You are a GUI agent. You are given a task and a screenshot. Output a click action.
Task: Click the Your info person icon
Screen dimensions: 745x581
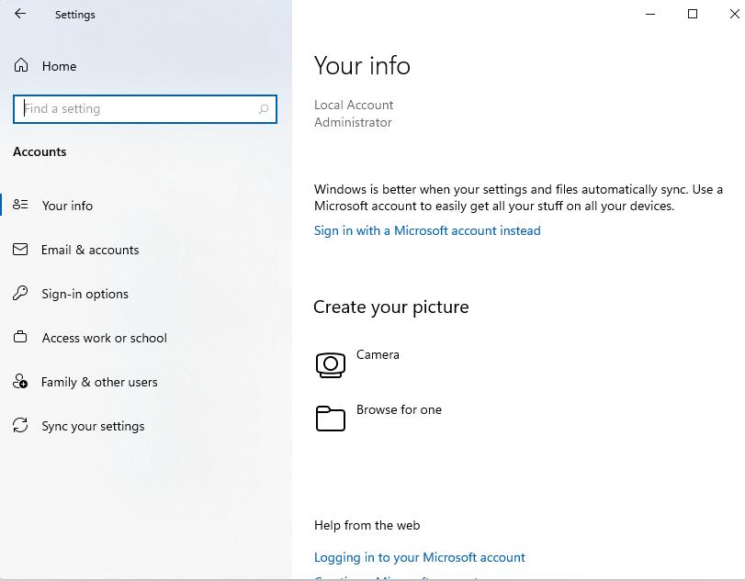pos(20,205)
